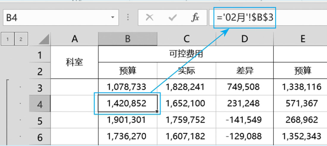Screen dimensions: 327x146
Task: Click the Enter checkmark formula button
Action: click(172, 18)
